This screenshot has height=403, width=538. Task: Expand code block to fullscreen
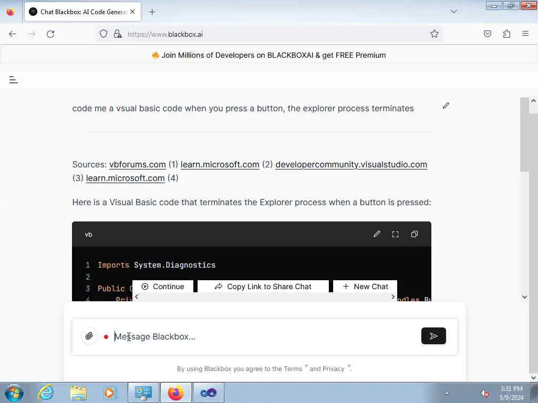(x=395, y=234)
